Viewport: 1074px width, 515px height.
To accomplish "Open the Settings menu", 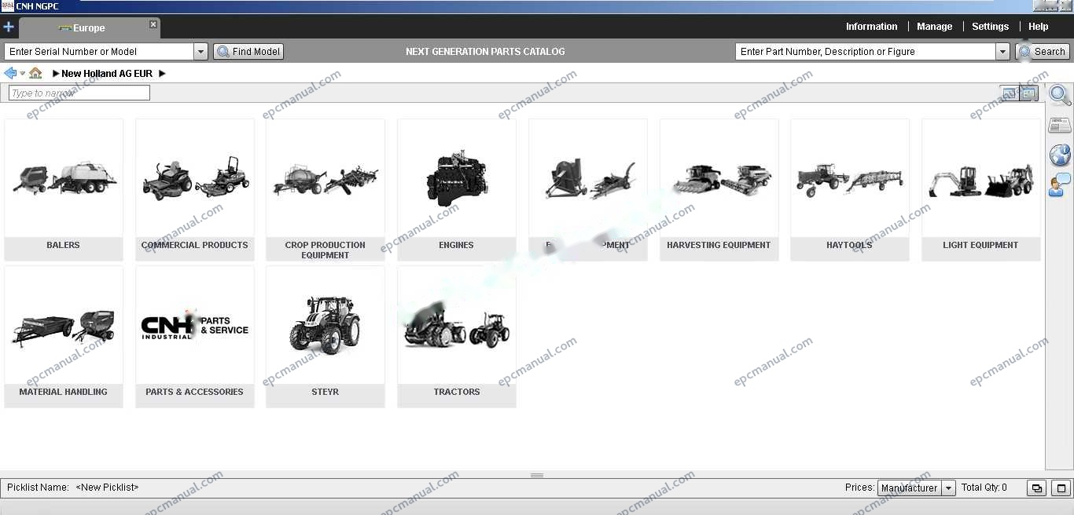I will point(990,27).
